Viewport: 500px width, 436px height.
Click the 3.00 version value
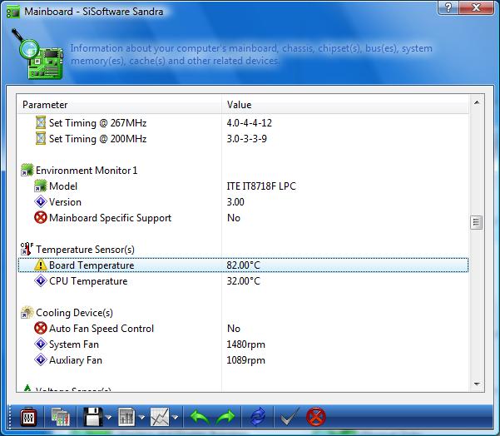pyautogui.click(x=235, y=202)
